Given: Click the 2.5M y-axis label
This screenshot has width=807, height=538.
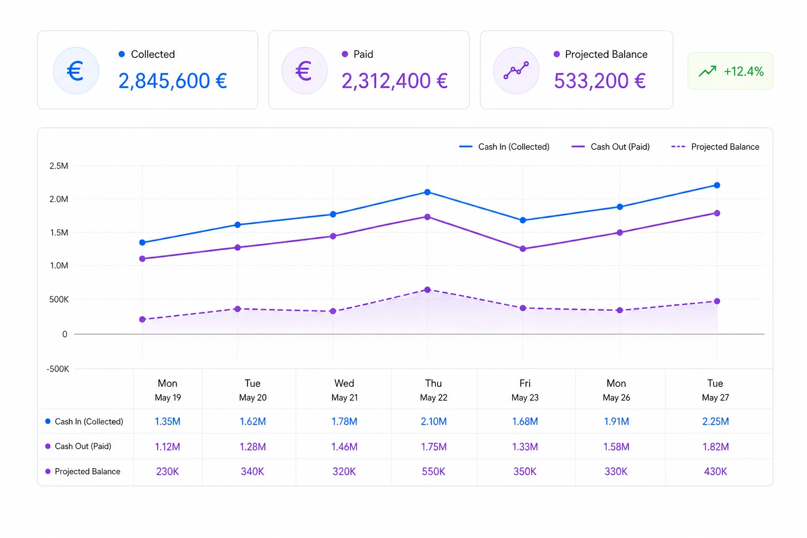Looking at the screenshot, I should (59, 166).
